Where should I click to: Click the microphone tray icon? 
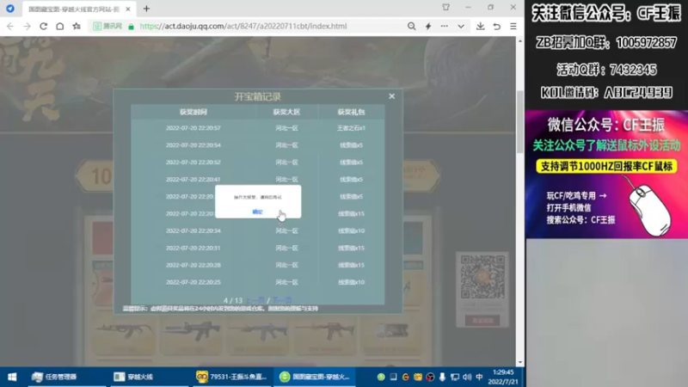[x=442, y=377]
